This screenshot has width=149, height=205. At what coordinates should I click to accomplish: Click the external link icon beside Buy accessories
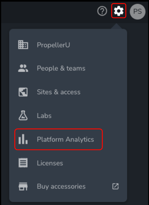point(115,186)
